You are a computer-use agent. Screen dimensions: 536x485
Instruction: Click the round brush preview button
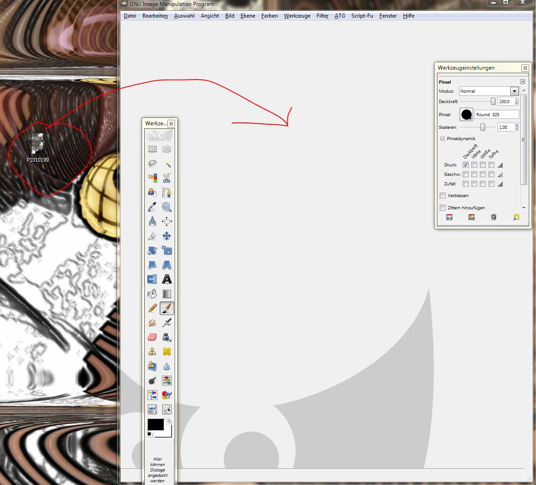tap(466, 114)
